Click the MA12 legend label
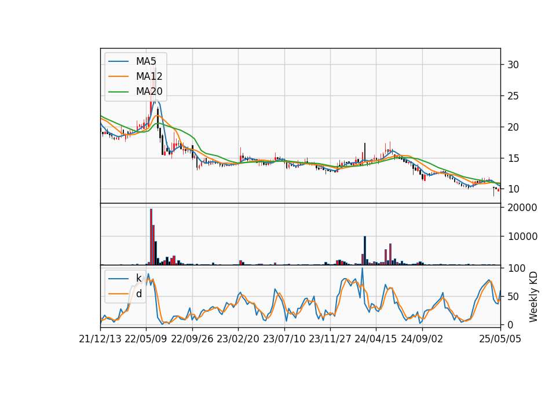The height and width of the screenshot is (399, 556). [x=149, y=76]
